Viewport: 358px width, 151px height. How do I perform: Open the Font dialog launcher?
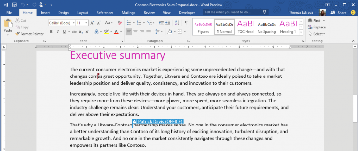coord(122,41)
